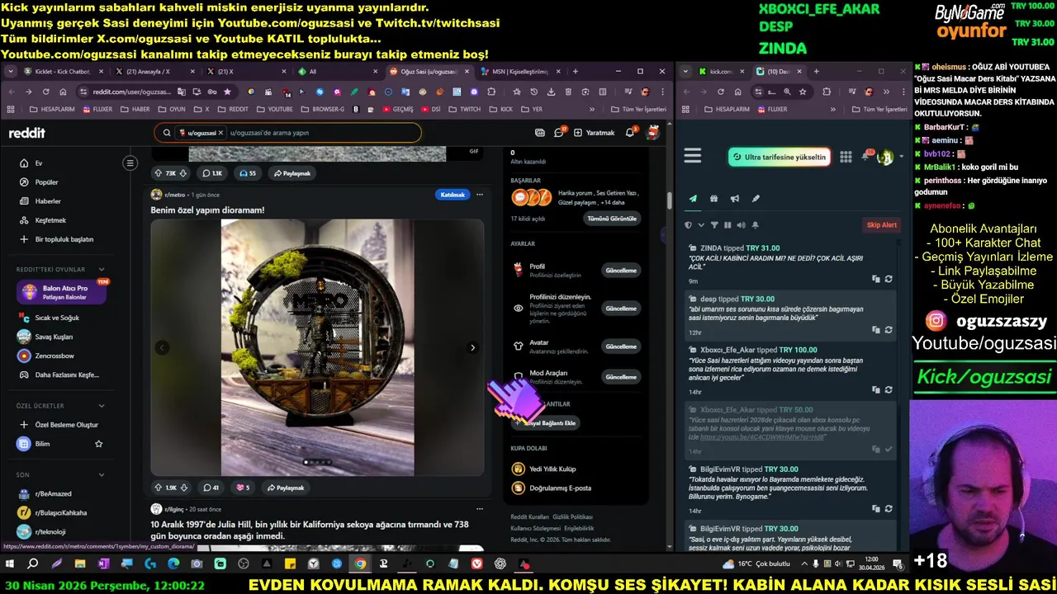This screenshot has height=594, width=1057.
Task: Toggle the shield moderation icon in the alert toolbar
Action: click(688, 225)
